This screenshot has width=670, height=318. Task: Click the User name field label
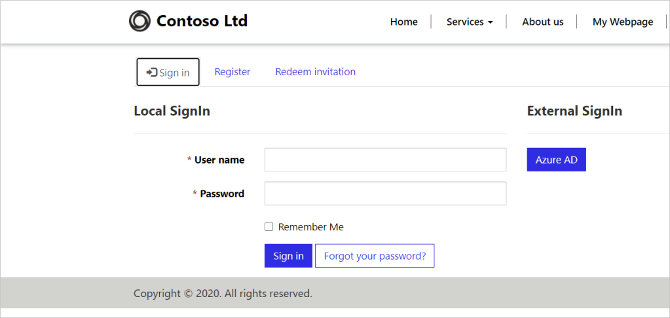coord(219,160)
